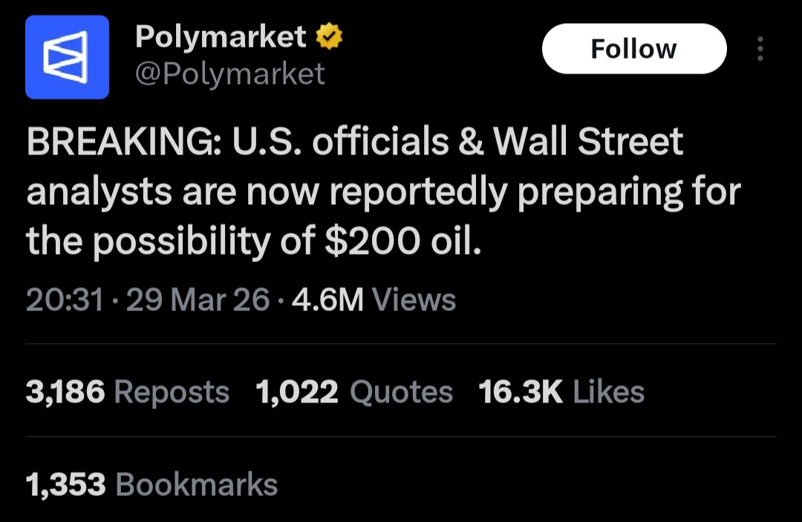Viewport: 802px width, 522px height.
Task: Click the 20:31 timestamp
Action: (64, 300)
